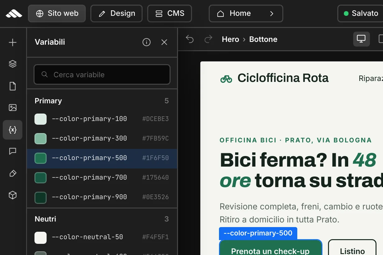Click the #F4F5F1 hex value
This screenshot has height=255, width=383.
pyautogui.click(x=156, y=237)
